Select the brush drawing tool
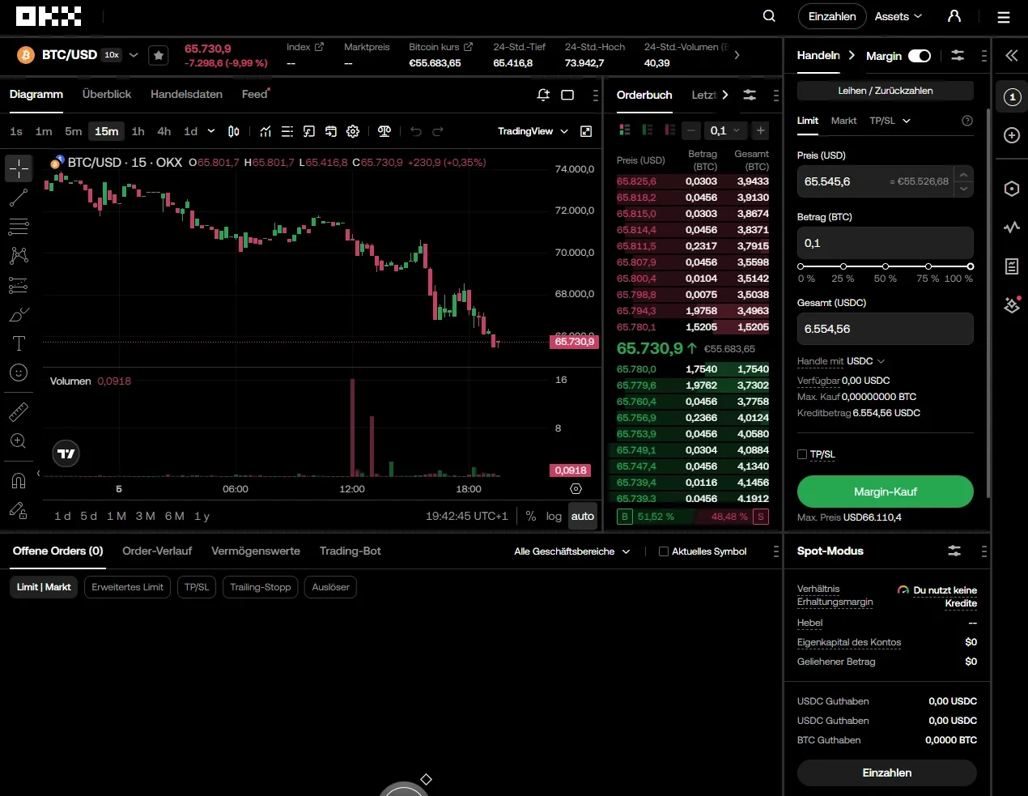 click(x=18, y=314)
